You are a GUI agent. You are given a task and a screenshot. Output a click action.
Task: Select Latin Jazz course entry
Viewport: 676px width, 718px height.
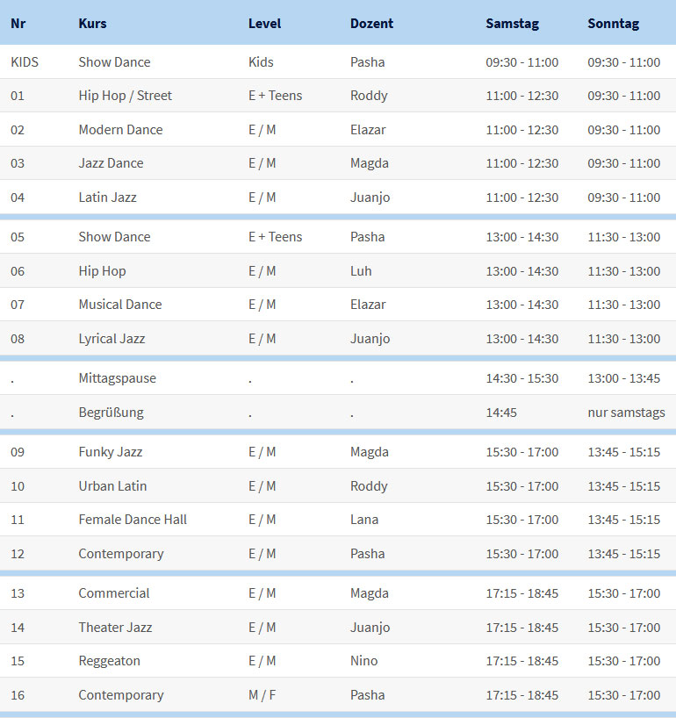(107, 197)
